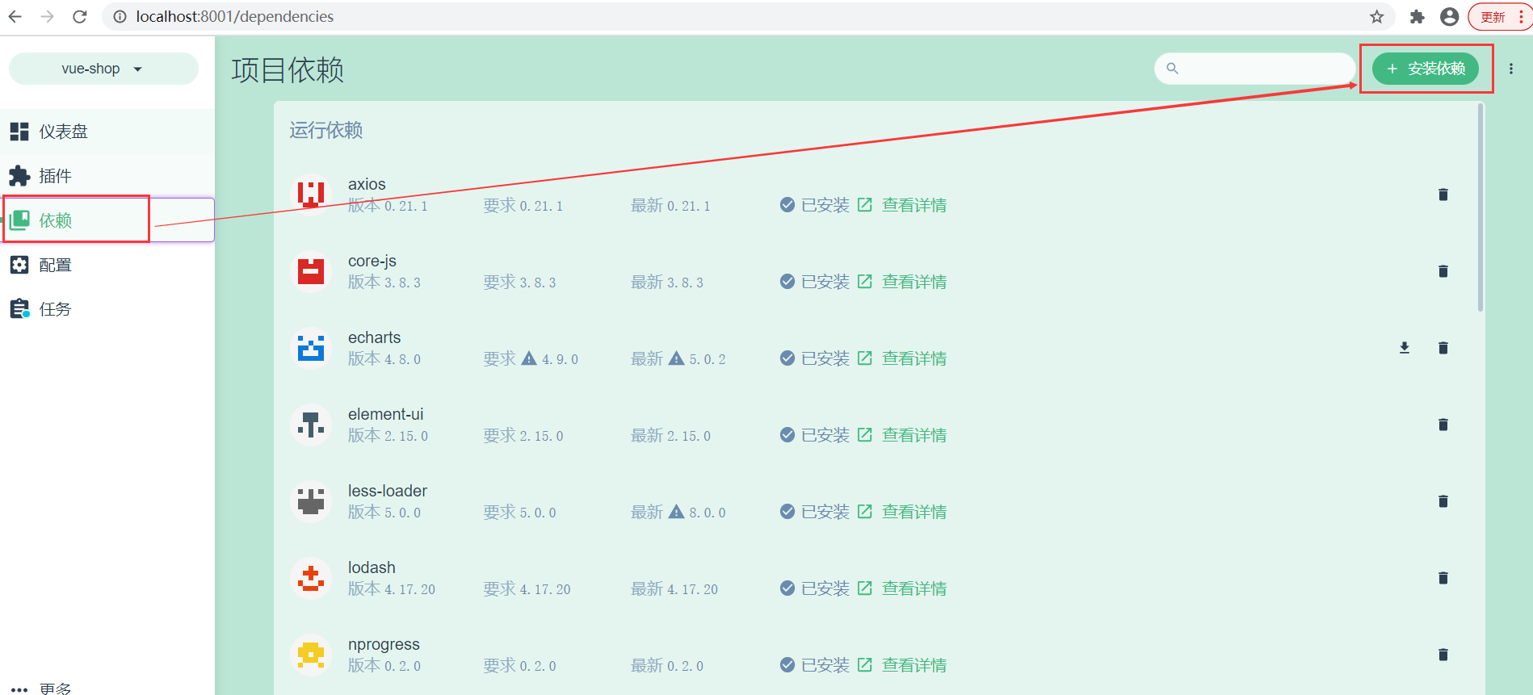Open 查看详情 link for core-js
This screenshot has height=695, width=1533.
pos(902,282)
